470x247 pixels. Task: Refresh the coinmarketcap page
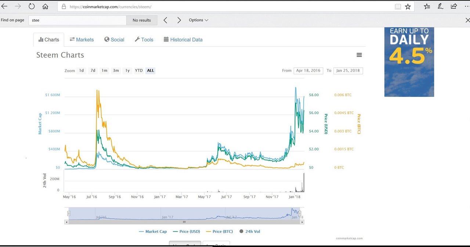click(32, 7)
